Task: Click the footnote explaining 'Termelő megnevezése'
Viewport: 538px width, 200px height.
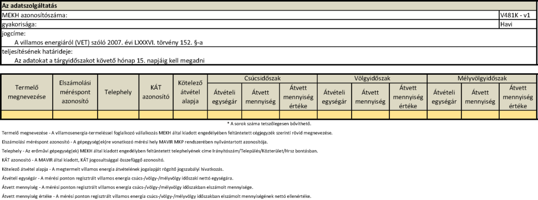Action: [167, 133]
